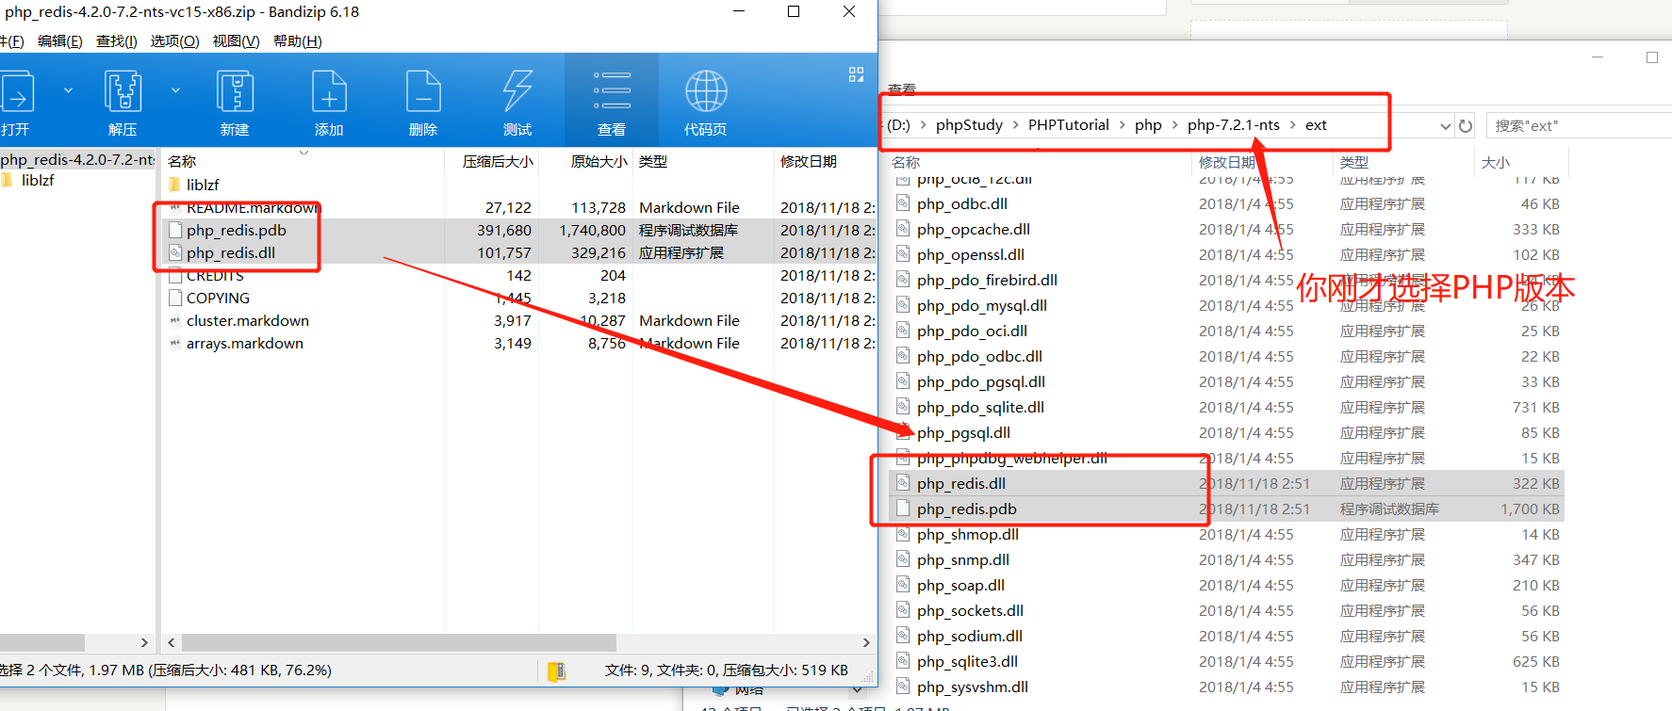This screenshot has width=1672, height=711.
Task: Open the Find (查找) menu
Action: click(117, 40)
